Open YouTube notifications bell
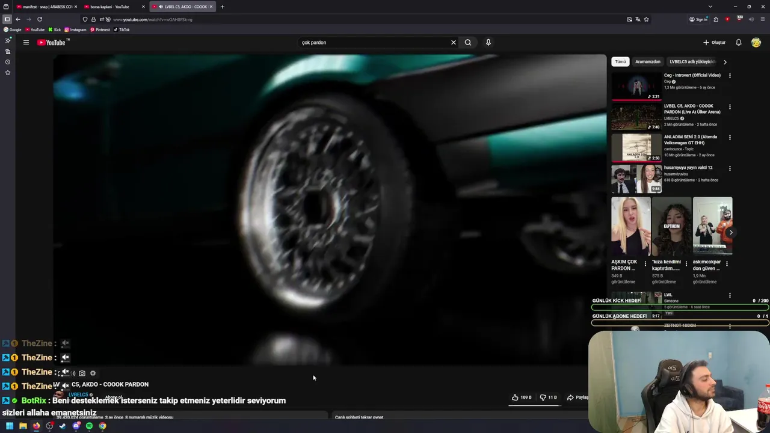Viewport: 770px width, 433px height. [738, 42]
